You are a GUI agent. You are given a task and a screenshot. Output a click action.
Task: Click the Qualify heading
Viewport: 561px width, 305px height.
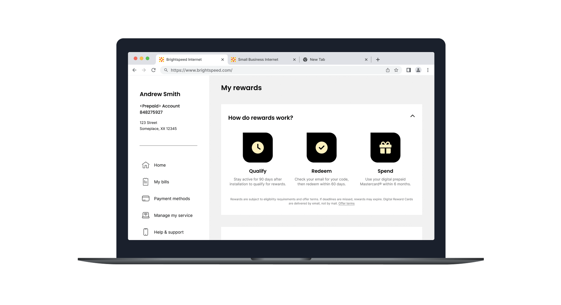258,171
